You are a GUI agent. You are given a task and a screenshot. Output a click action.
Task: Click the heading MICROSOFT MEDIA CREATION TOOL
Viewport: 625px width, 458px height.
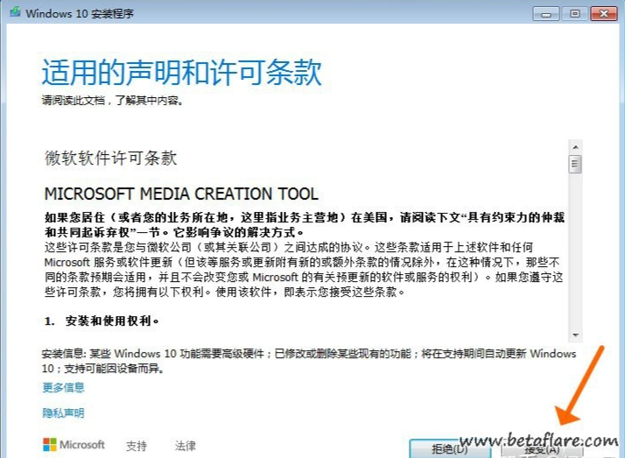pyautogui.click(x=181, y=194)
